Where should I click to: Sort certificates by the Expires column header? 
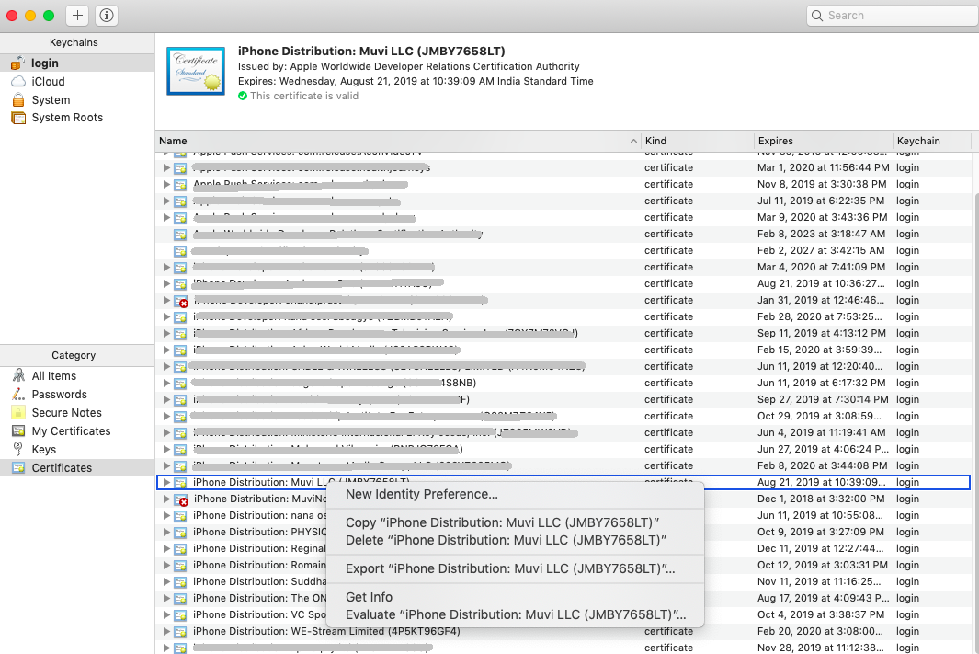[824, 141]
